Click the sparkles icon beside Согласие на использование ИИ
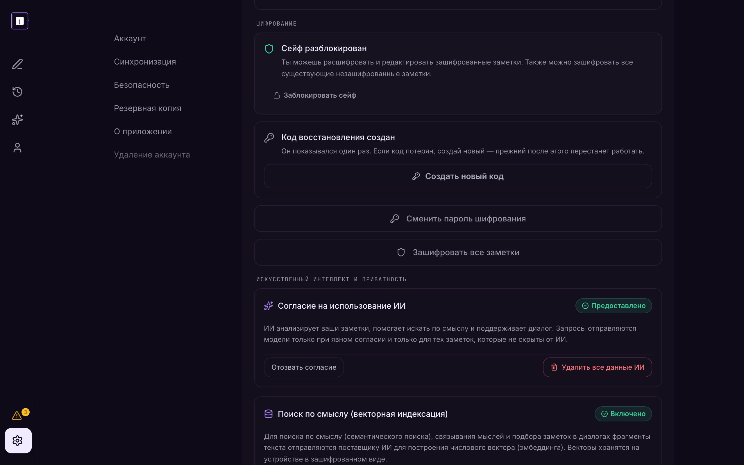Viewport: 744px width, 465px height. coord(269,306)
